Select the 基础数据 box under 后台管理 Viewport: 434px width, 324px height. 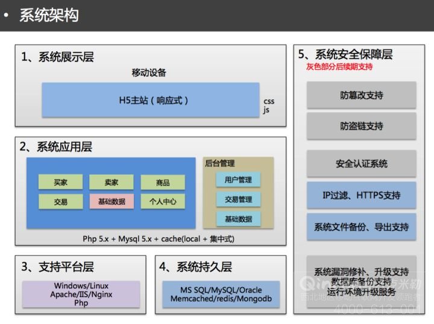click(x=238, y=219)
